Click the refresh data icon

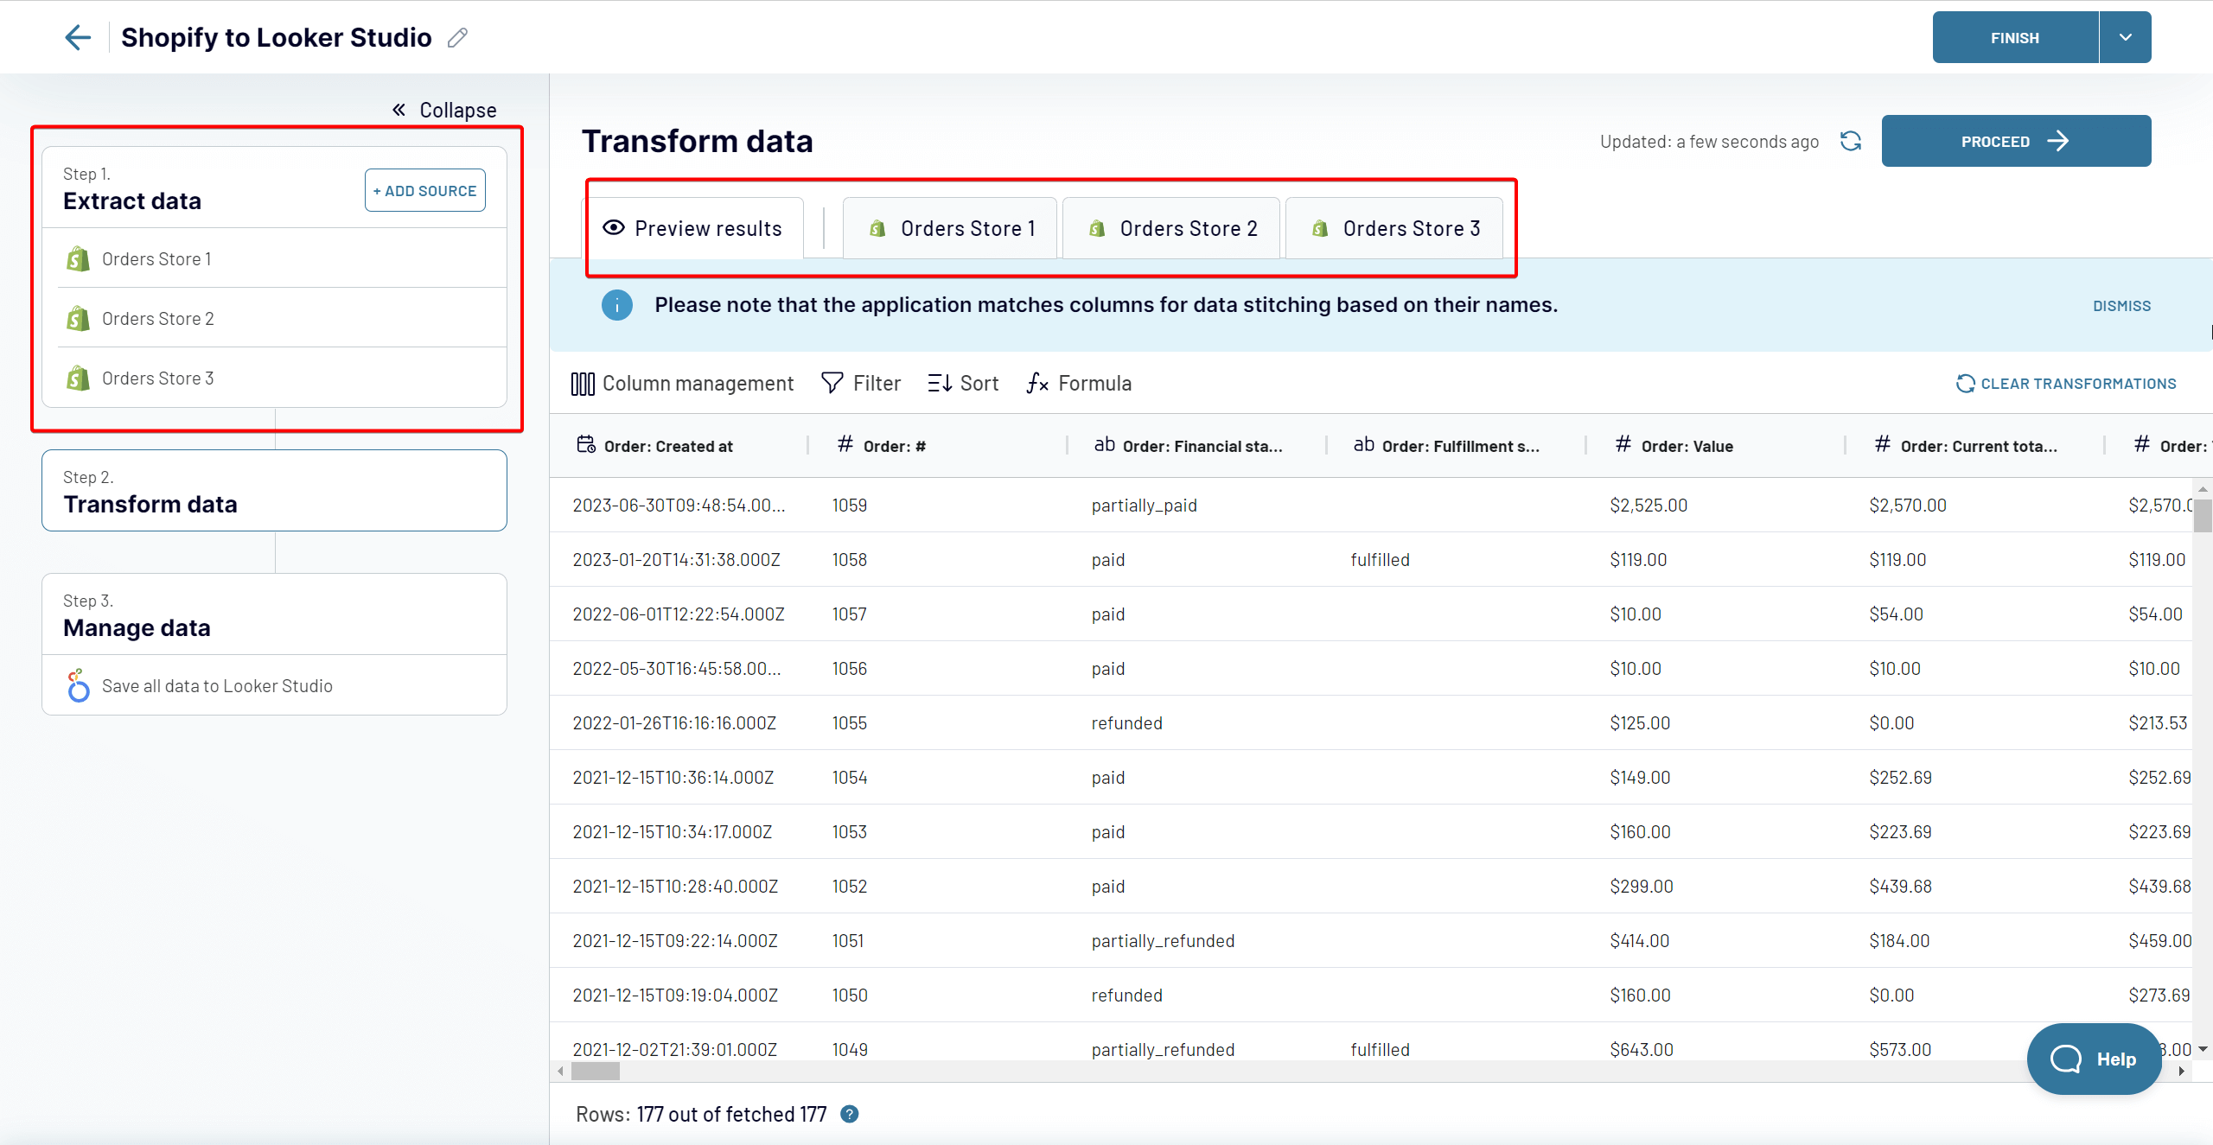[x=1850, y=141]
